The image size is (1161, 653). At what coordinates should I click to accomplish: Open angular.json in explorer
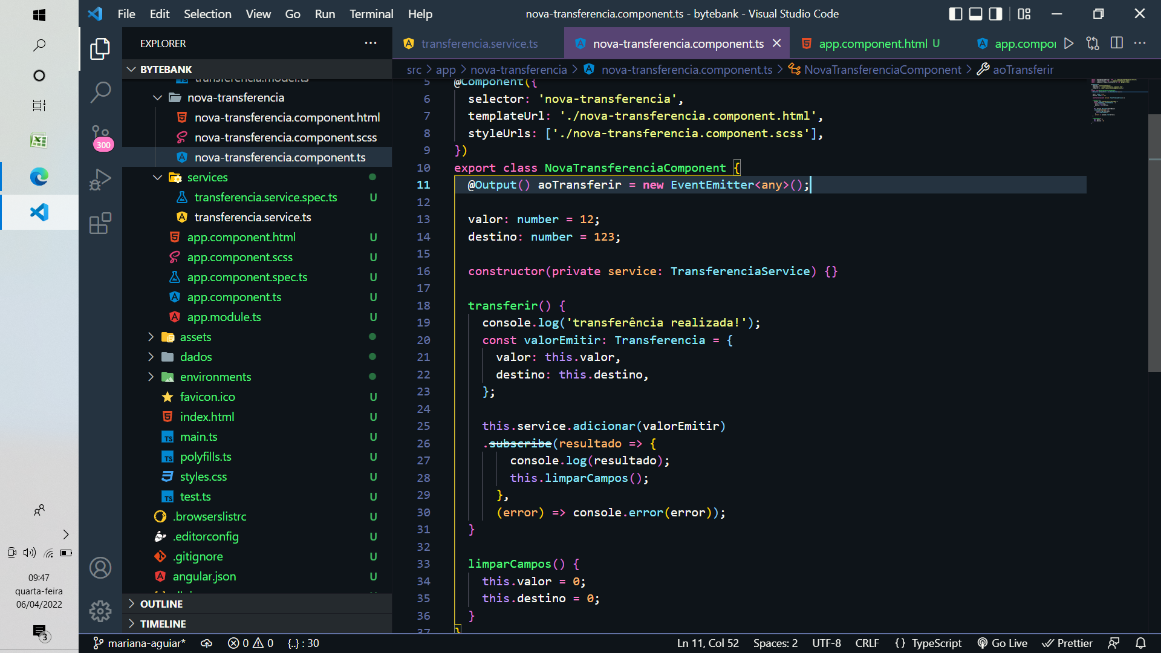click(x=204, y=576)
